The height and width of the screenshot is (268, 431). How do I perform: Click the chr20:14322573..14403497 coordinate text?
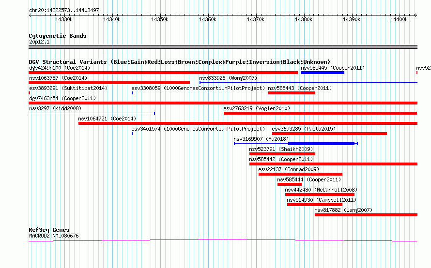(x=64, y=10)
